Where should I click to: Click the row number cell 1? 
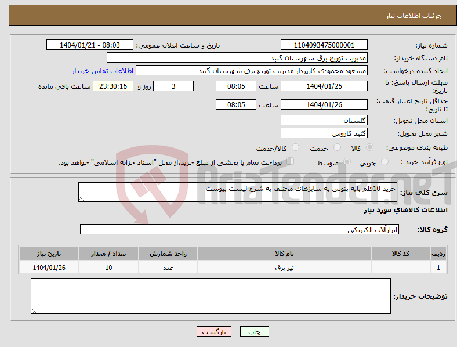(x=438, y=268)
